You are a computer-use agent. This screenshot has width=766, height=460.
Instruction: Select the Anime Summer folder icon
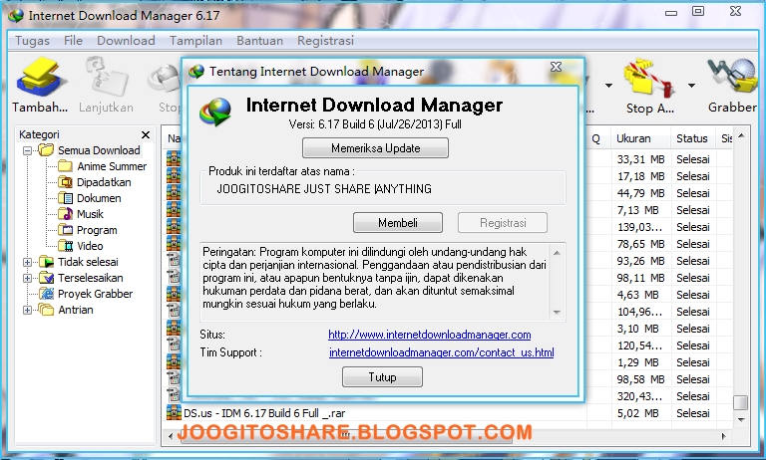[x=65, y=166]
